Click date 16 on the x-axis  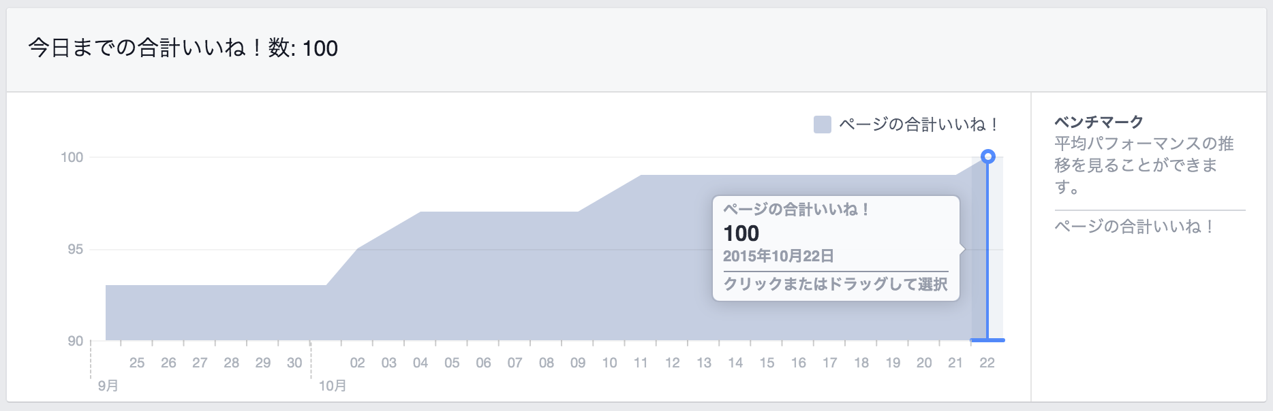click(799, 363)
